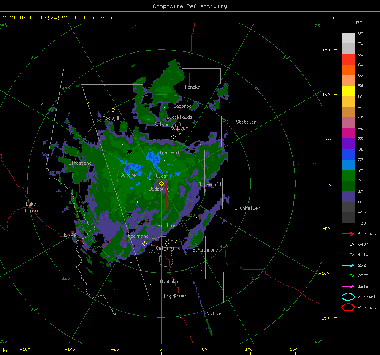Viewport: 380px width, 355px height.
Task: Click the ThreeHills label
Action: (212, 184)
